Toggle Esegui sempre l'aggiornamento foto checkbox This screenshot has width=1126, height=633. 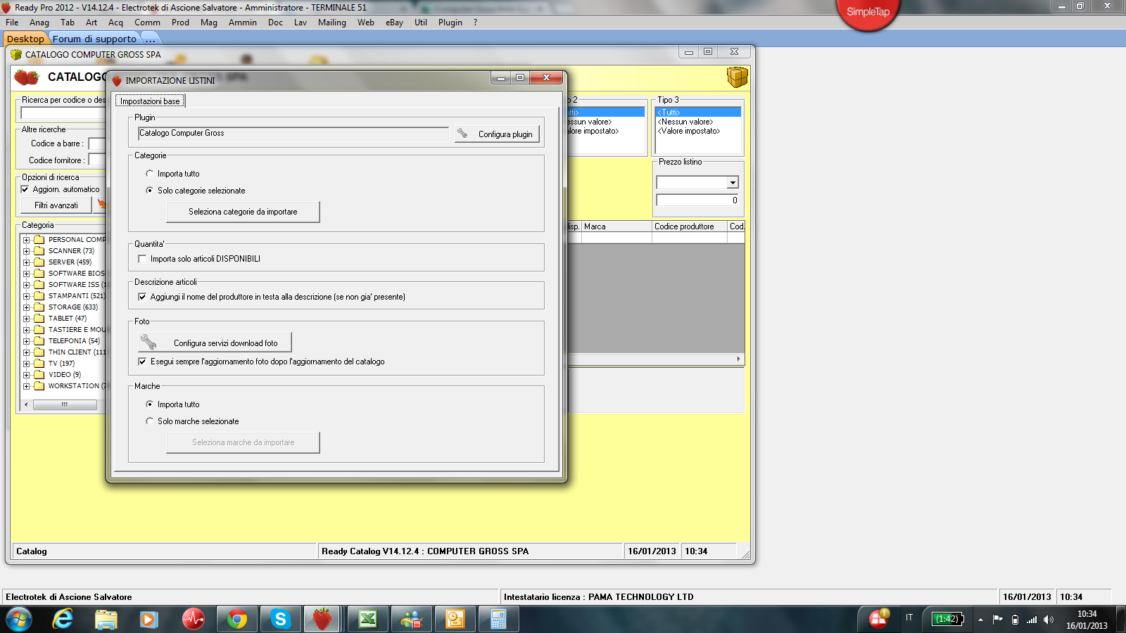coord(142,362)
